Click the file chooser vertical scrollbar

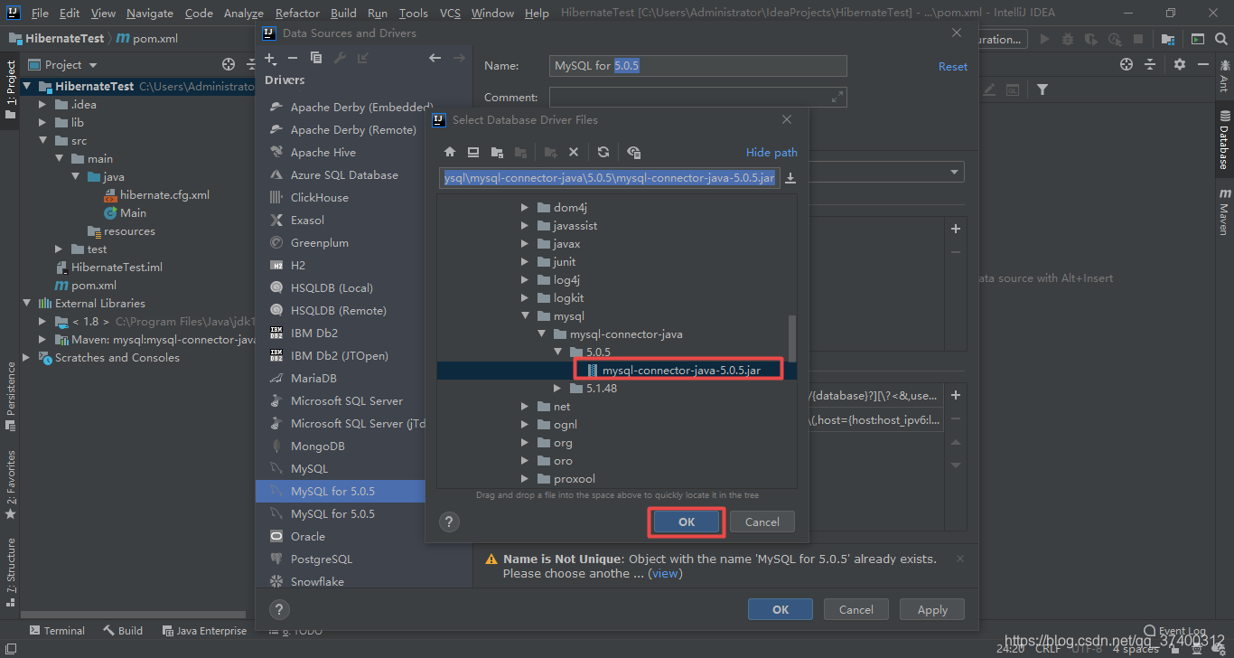(792, 337)
